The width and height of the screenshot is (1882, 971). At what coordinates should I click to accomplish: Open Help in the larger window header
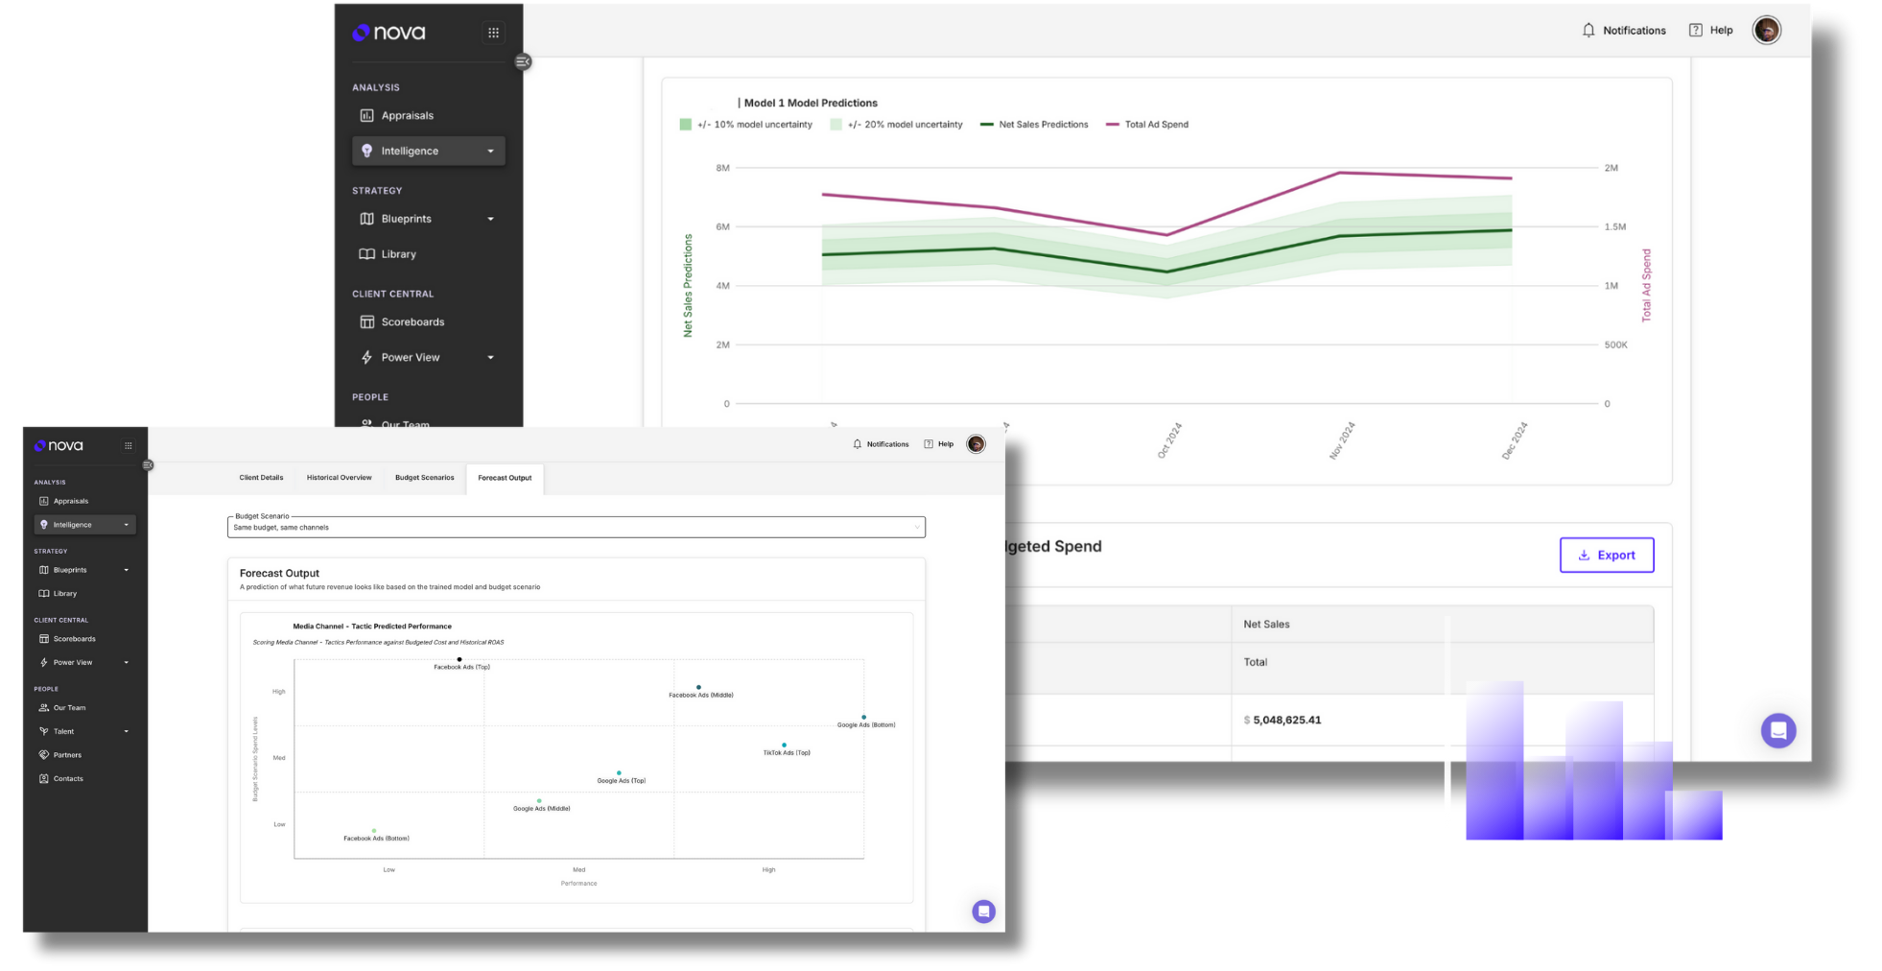point(1711,31)
